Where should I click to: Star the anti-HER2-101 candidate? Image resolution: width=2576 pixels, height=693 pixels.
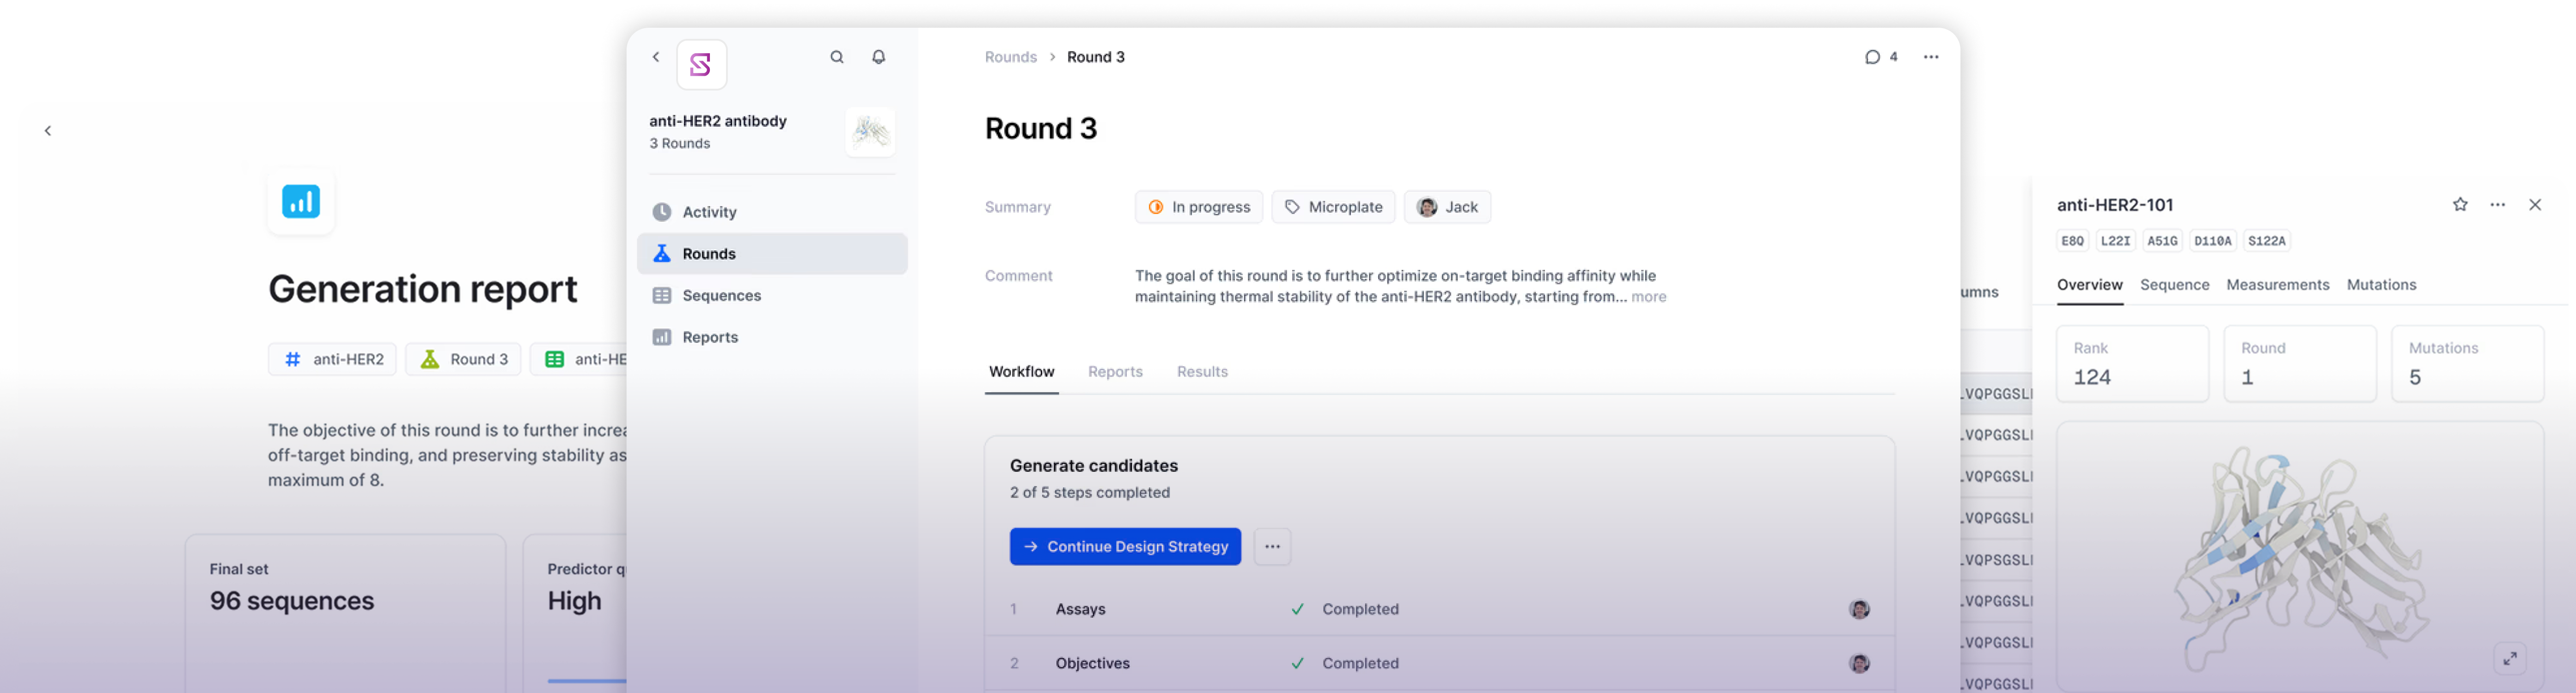(x=2459, y=204)
